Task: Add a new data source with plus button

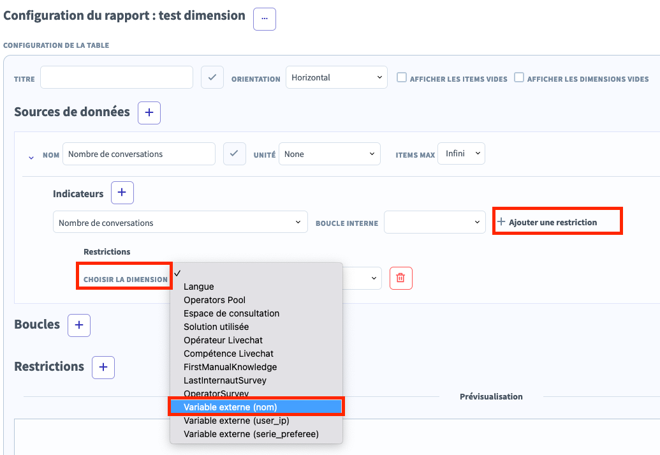Action: (x=149, y=112)
